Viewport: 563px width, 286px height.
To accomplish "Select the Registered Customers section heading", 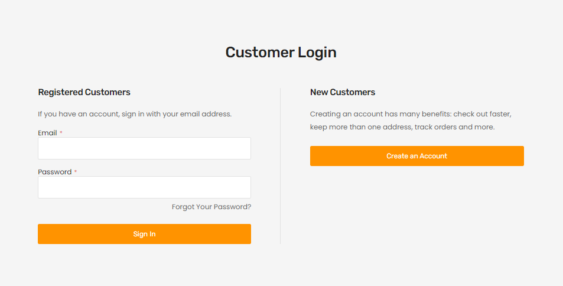I will (84, 92).
